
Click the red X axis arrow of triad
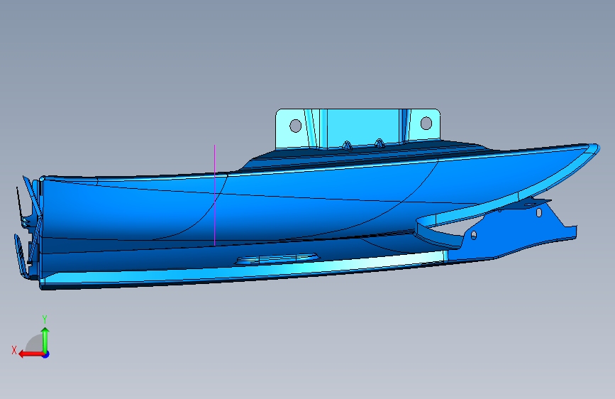(31, 354)
